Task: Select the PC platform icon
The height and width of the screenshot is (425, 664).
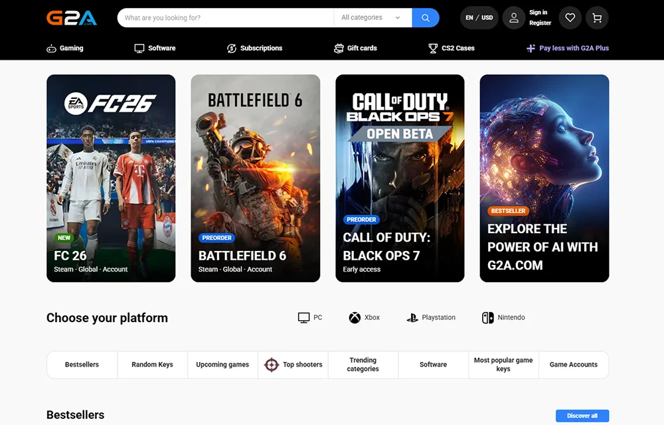Action: (x=304, y=317)
